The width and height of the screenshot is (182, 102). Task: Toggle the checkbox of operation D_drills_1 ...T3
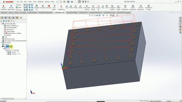pyautogui.click(x=8, y=54)
